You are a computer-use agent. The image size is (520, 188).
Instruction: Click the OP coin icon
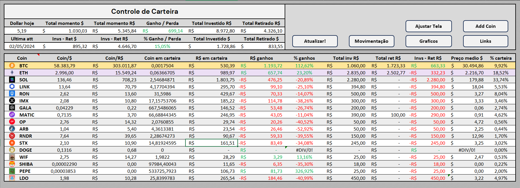12,122
